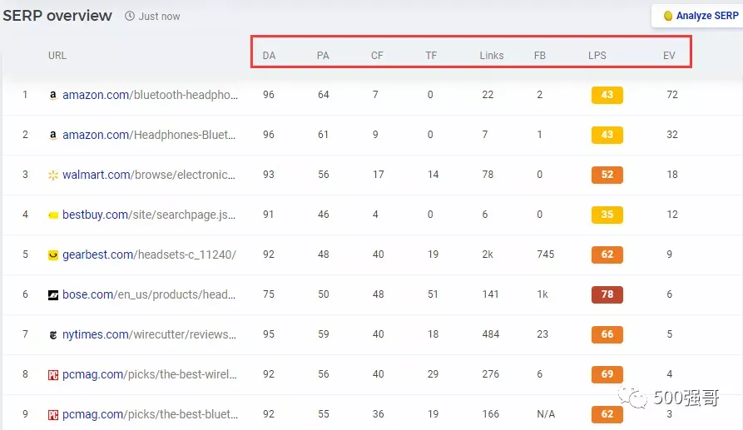Click the NYTimes favicon

53,335
